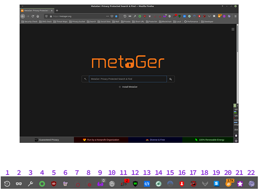
Task: Click the page vertical scrollbar thumb
Action: [237, 38]
